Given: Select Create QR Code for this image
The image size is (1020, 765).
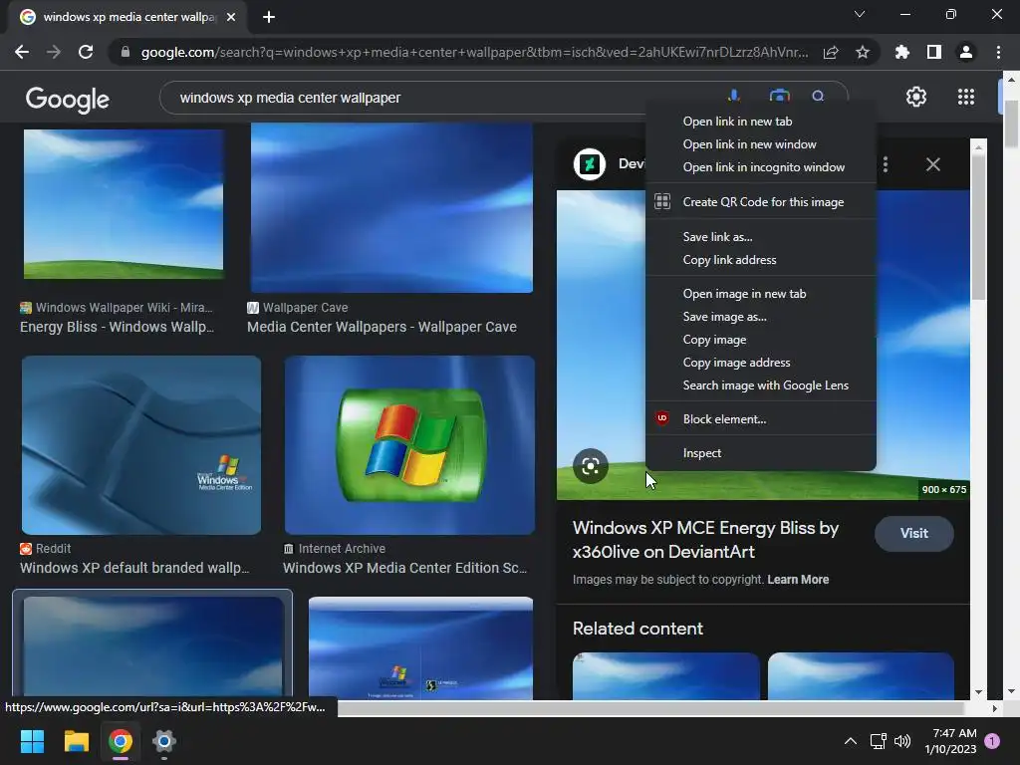Looking at the screenshot, I should [x=760, y=202].
